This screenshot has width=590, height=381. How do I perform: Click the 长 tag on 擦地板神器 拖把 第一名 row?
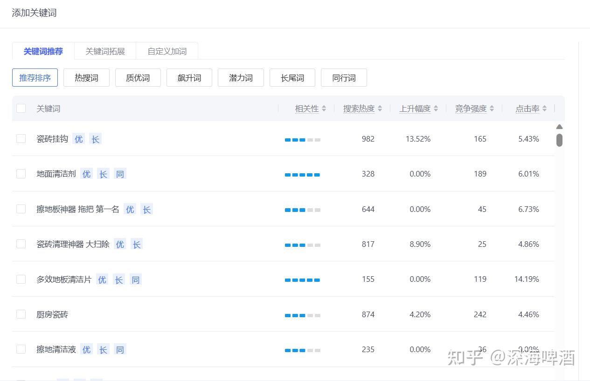click(147, 209)
